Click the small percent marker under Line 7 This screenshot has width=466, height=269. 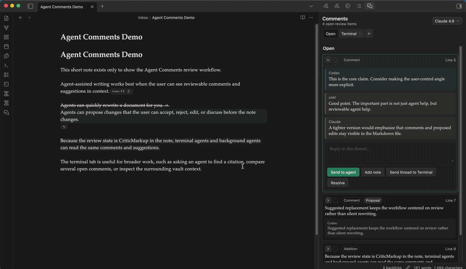click(64, 127)
